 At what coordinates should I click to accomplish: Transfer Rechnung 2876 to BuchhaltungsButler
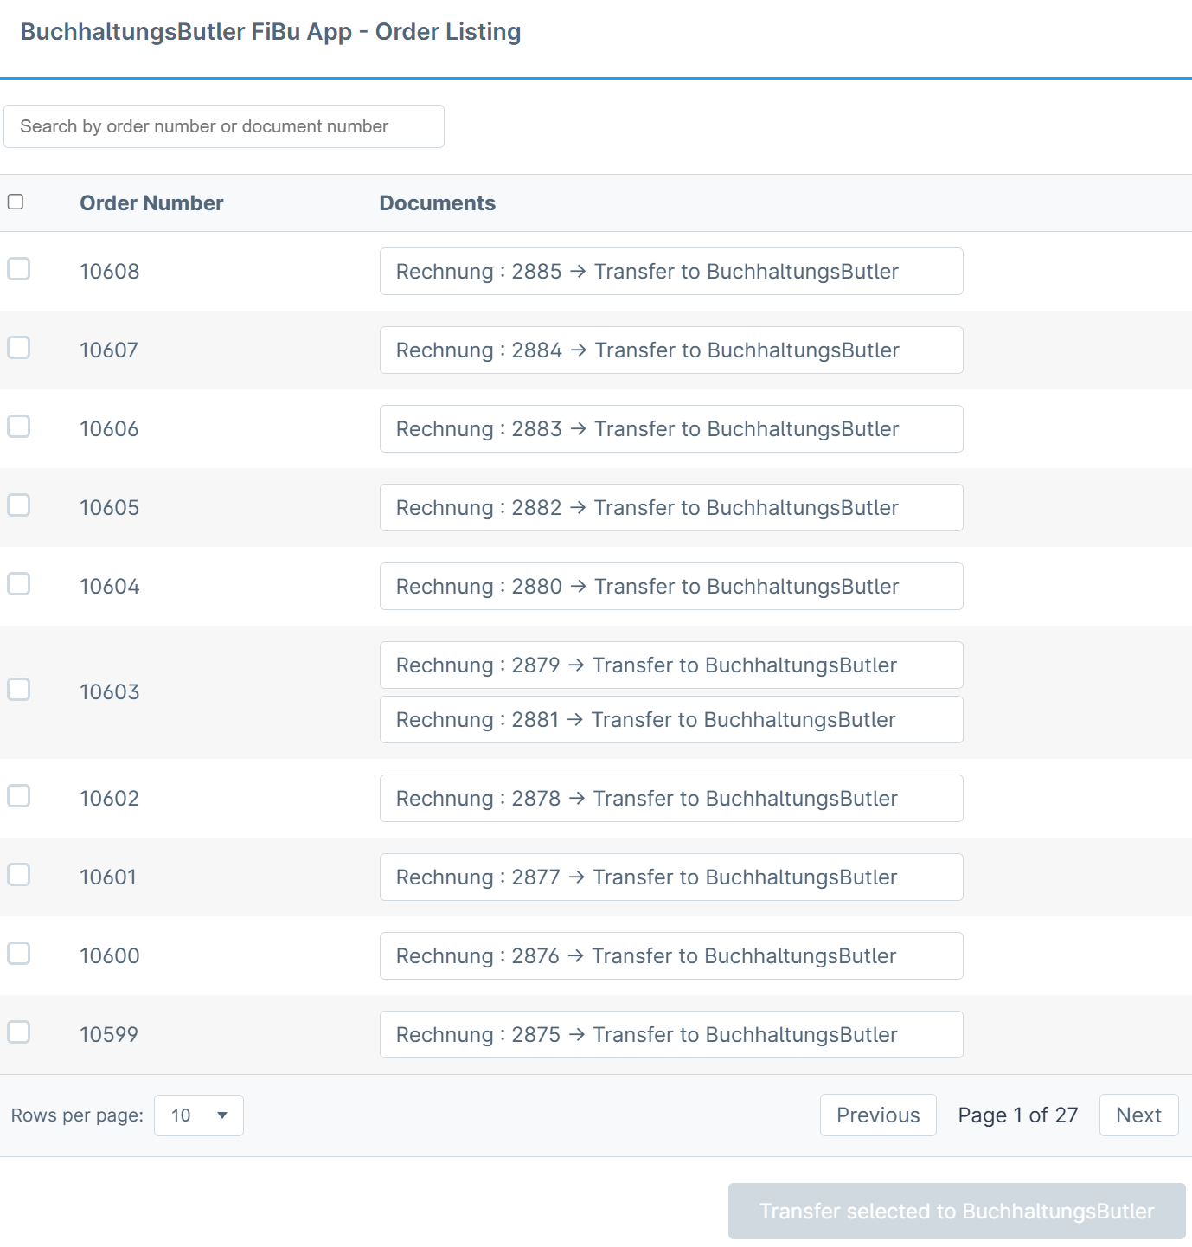click(x=671, y=956)
